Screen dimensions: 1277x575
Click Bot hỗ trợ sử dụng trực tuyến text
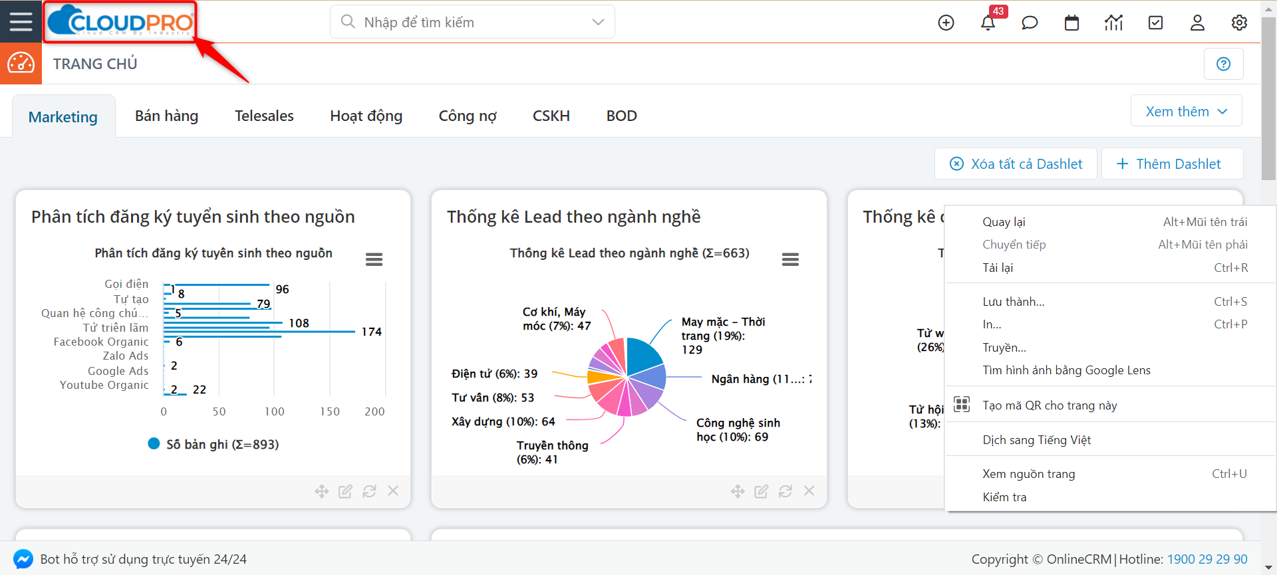[x=143, y=559]
